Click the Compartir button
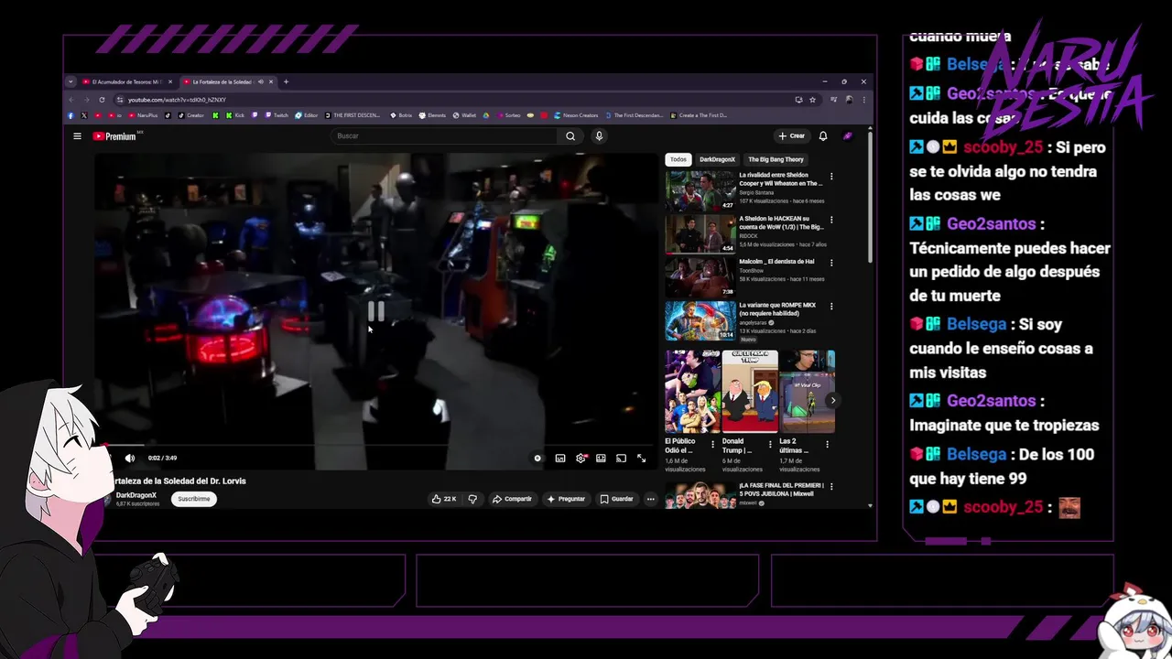This screenshot has height=659, width=1172. pyautogui.click(x=512, y=499)
